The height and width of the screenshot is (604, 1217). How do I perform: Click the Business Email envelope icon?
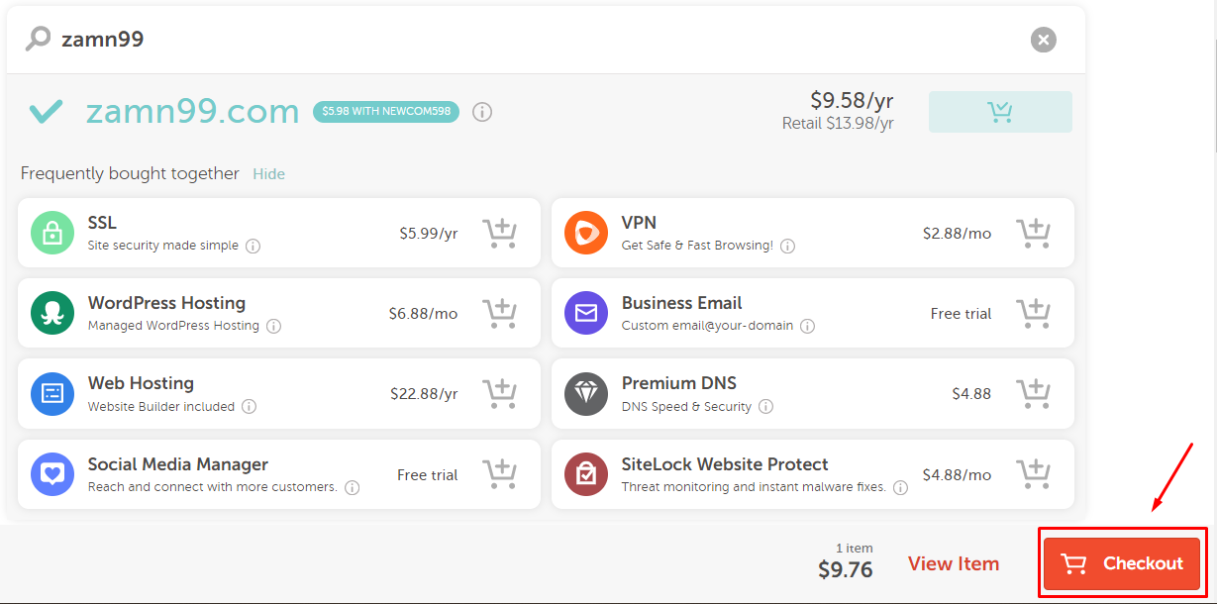coord(586,313)
